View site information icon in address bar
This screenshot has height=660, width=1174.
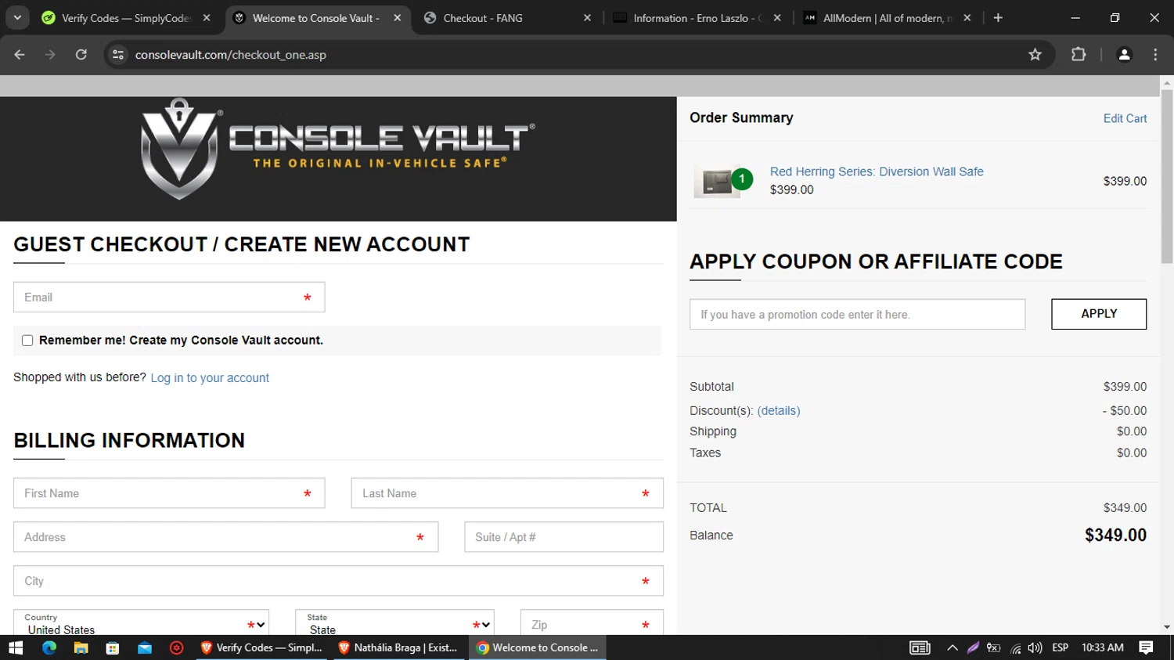click(x=118, y=55)
